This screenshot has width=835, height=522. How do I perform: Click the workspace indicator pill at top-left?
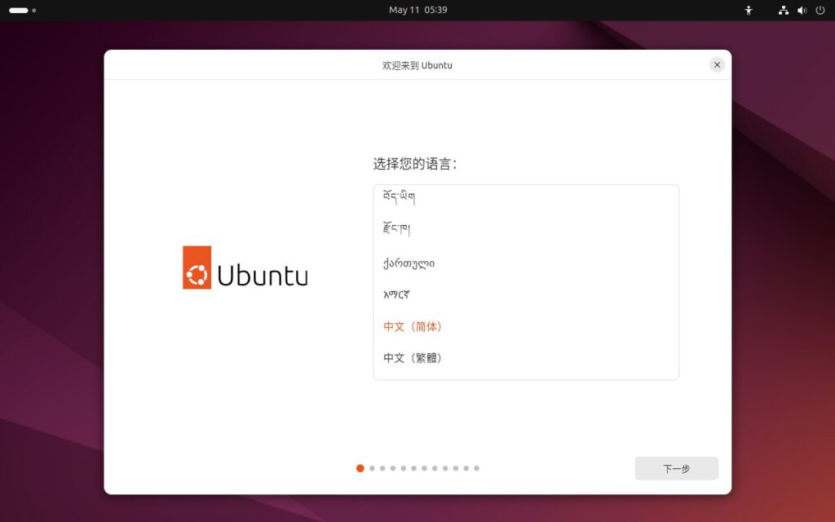click(19, 11)
